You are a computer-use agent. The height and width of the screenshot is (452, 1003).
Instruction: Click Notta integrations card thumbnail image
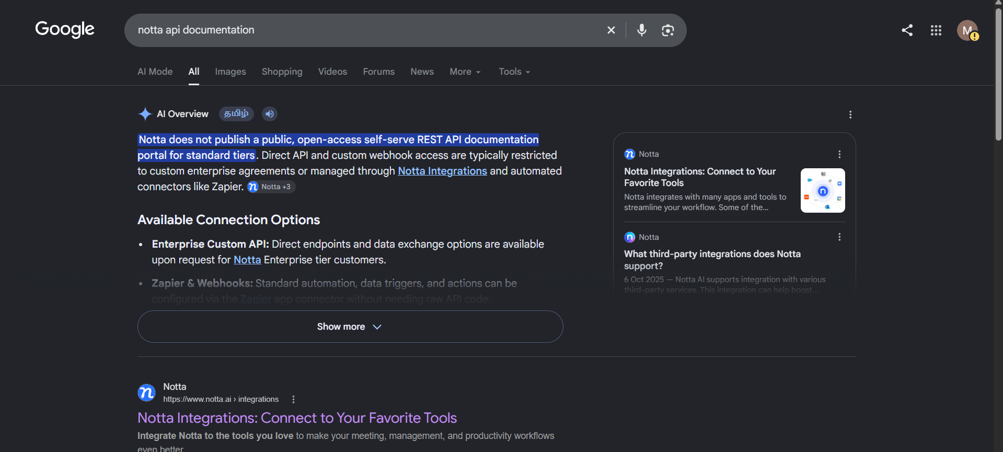coord(823,190)
